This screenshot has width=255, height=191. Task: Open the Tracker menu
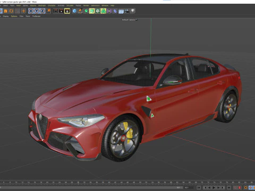(x=78, y=5)
